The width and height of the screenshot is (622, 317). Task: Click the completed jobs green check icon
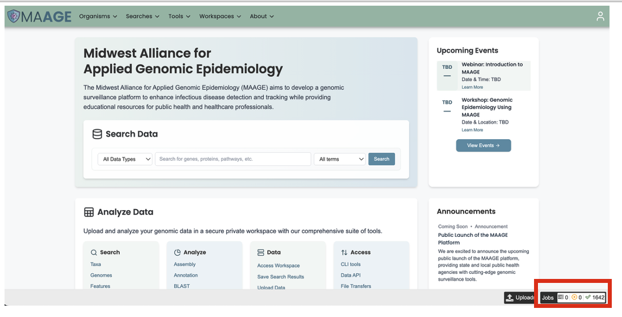coord(588,297)
